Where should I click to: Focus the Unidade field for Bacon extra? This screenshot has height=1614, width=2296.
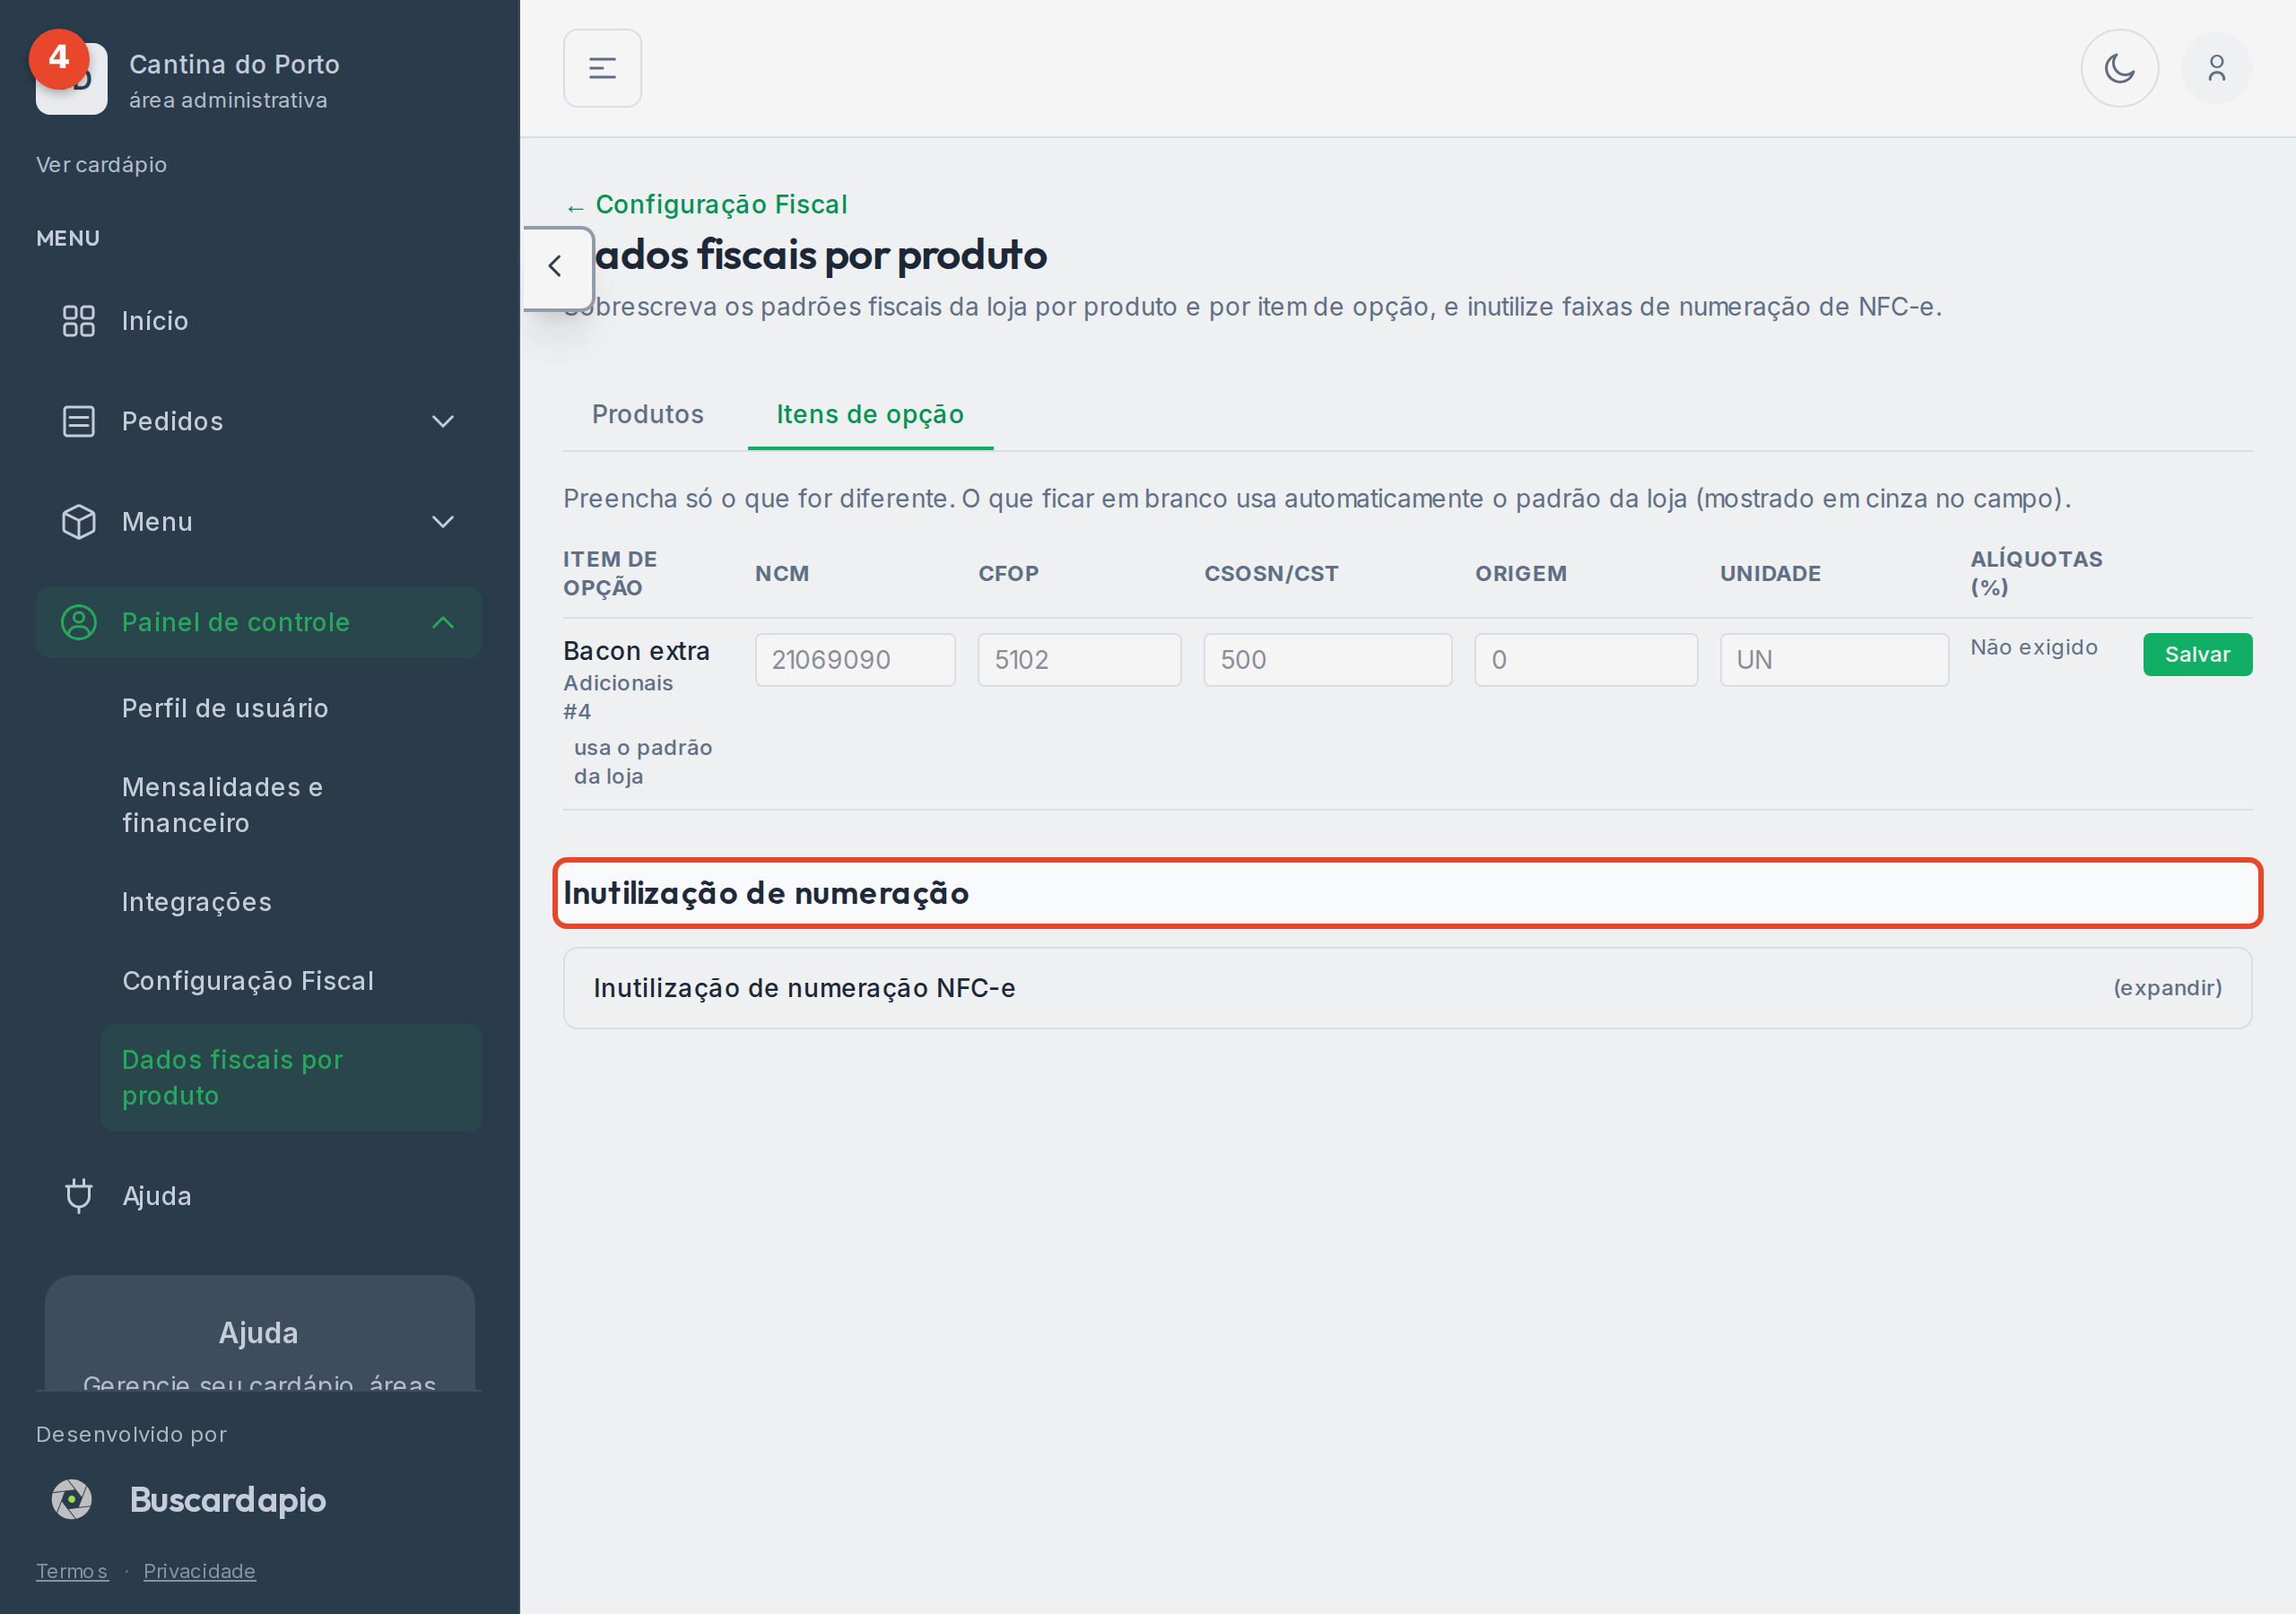pos(1834,660)
